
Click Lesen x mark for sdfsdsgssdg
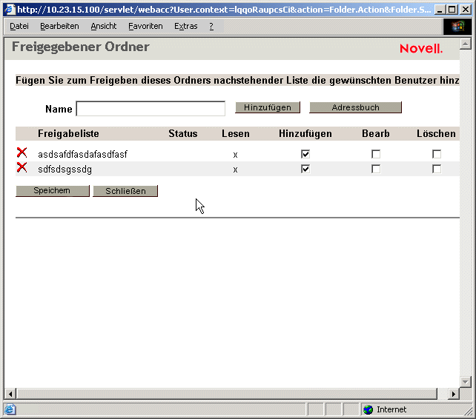point(235,170)
